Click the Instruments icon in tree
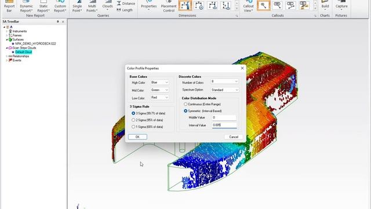 [x=10, y=31]
